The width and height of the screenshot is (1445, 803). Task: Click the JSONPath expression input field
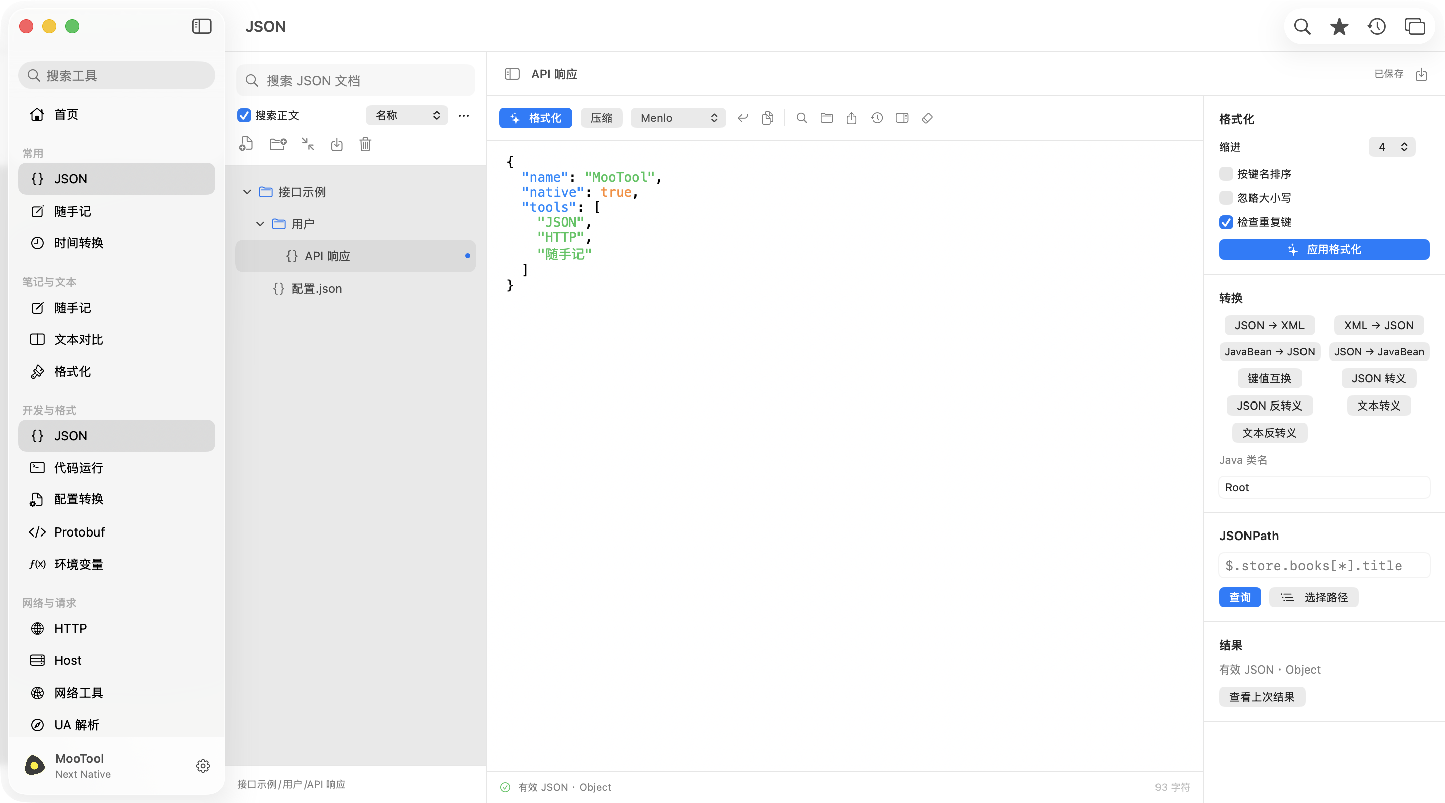(x=1324, y=565)
